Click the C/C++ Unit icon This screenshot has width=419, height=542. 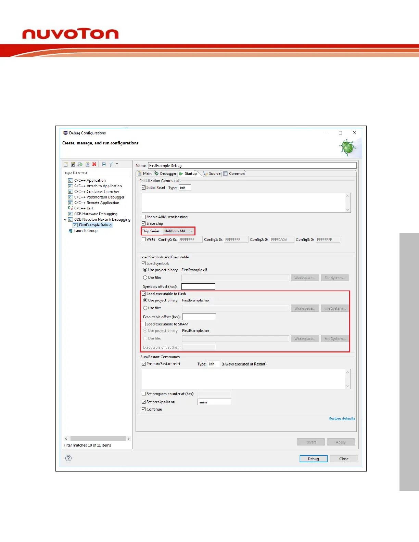coord(70,208)
